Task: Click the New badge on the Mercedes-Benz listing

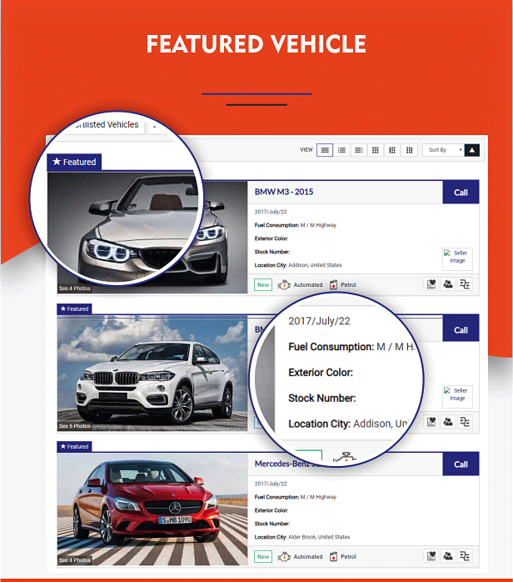Action: click(x=263, y=556)
